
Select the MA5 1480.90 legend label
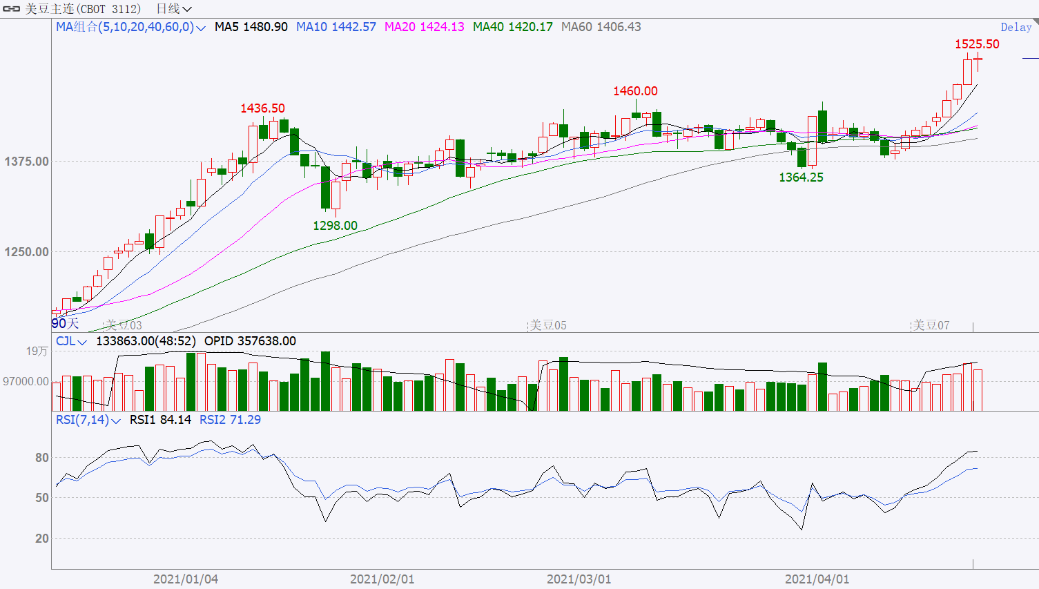point(251,27)
